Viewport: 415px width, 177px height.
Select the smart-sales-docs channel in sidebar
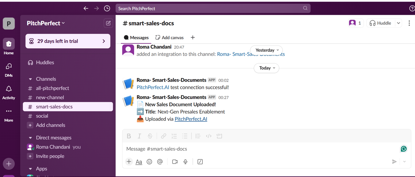68,107
